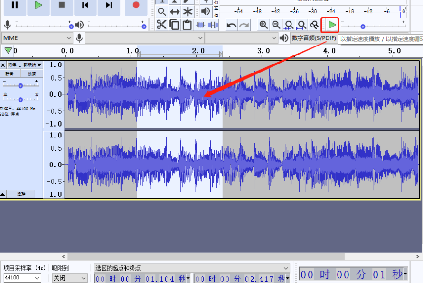The height and width of the screenshot is (283, 423).
Task: Zoom in on the waveform
Action: pos(263,25)
